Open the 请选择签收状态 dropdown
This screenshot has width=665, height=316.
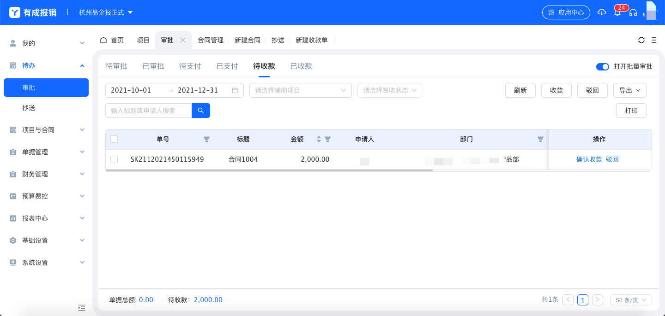390,90
